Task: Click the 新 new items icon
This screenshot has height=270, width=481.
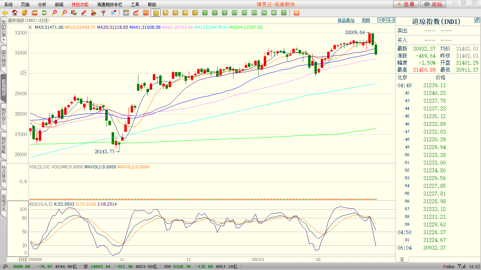Action: (113, 13)
